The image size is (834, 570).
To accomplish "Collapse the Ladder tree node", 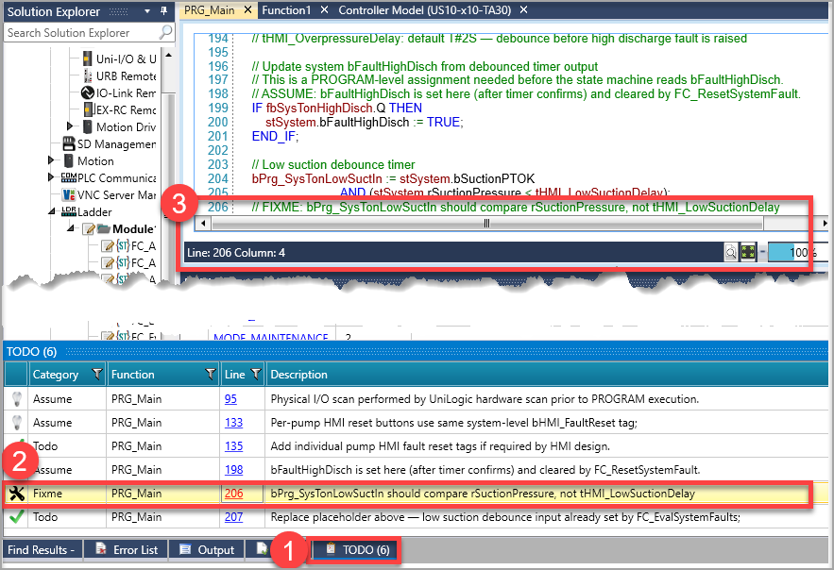I will [x=52, y=211].
